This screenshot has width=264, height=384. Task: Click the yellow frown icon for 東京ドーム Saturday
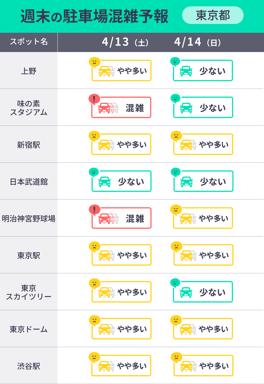pos(94,320)
